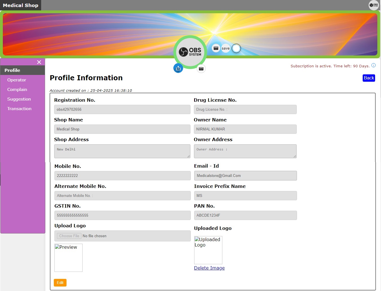
Task: Click the round OBS System profile logo
Action: pos(190,52)
